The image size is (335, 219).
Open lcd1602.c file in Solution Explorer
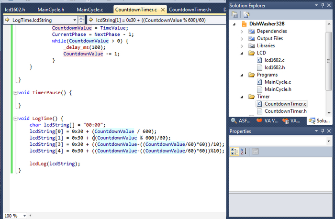(274, 60)
